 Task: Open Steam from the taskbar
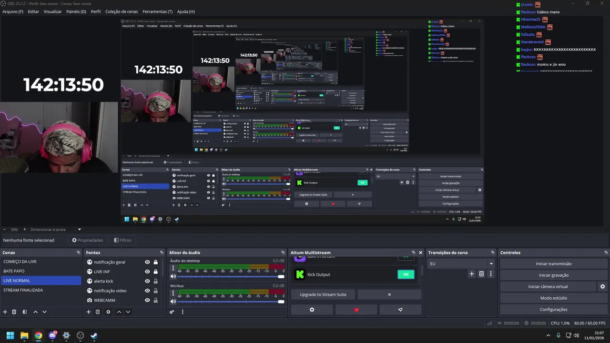tap(94, 335)
